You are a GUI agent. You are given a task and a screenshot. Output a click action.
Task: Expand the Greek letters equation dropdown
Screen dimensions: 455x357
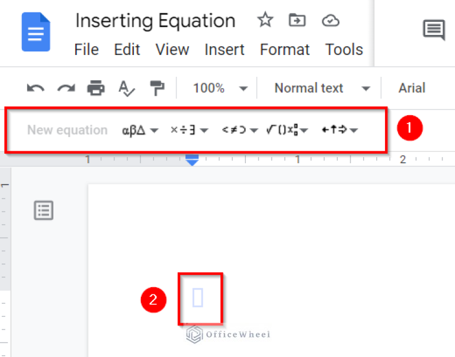coord(140,130)
